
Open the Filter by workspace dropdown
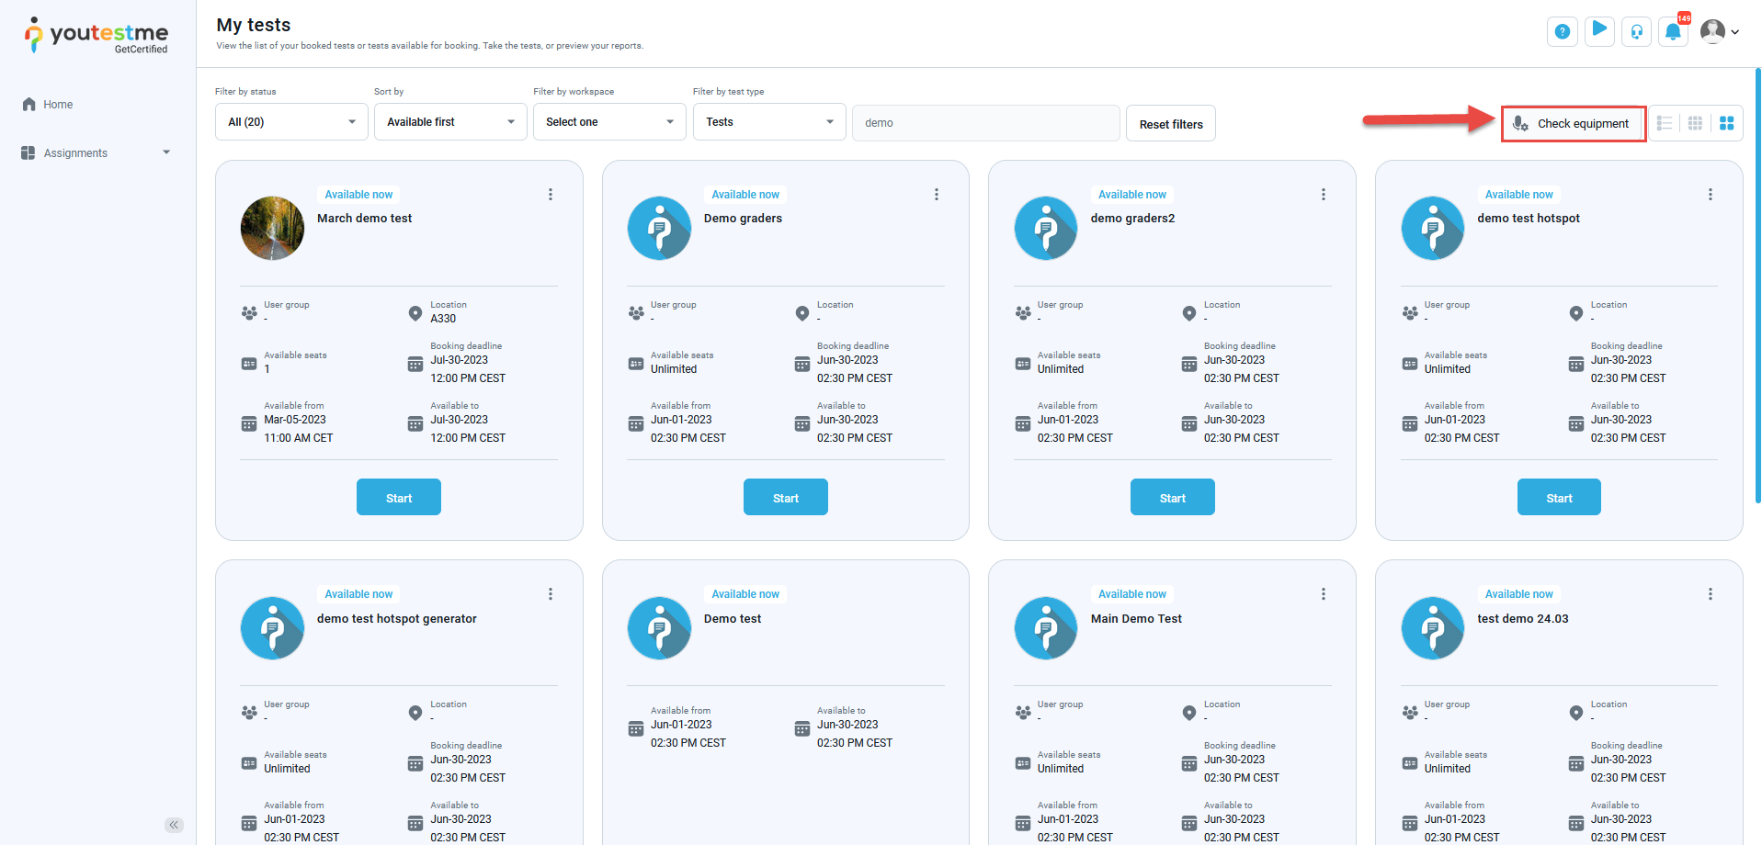[609, 122]
